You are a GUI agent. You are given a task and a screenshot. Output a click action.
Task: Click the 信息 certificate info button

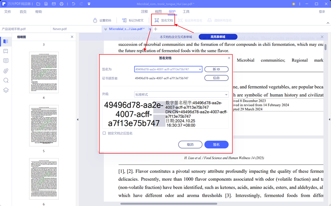coord(216,78)
